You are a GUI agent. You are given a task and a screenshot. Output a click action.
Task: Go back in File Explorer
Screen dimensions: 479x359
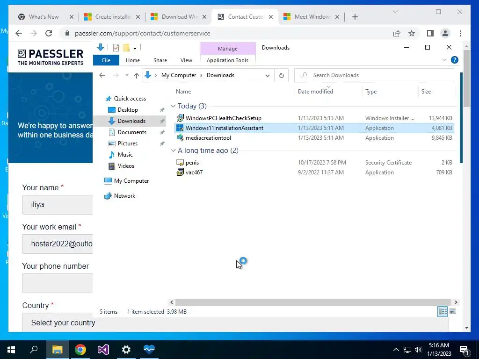tap(102, 75)
